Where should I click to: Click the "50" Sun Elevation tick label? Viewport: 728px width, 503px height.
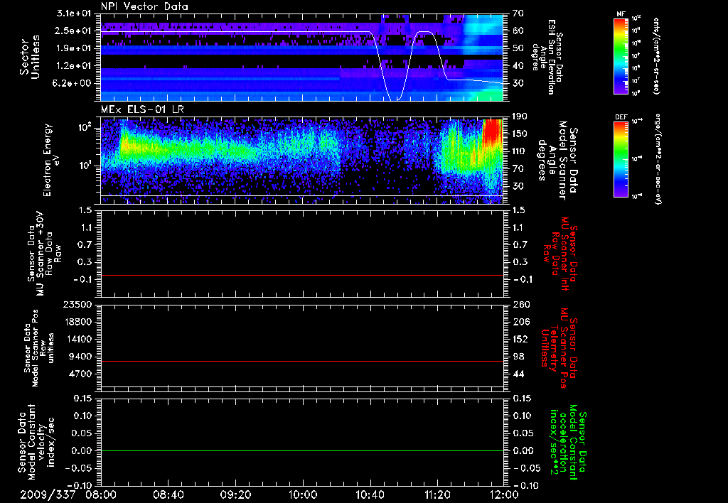(518, 48)
